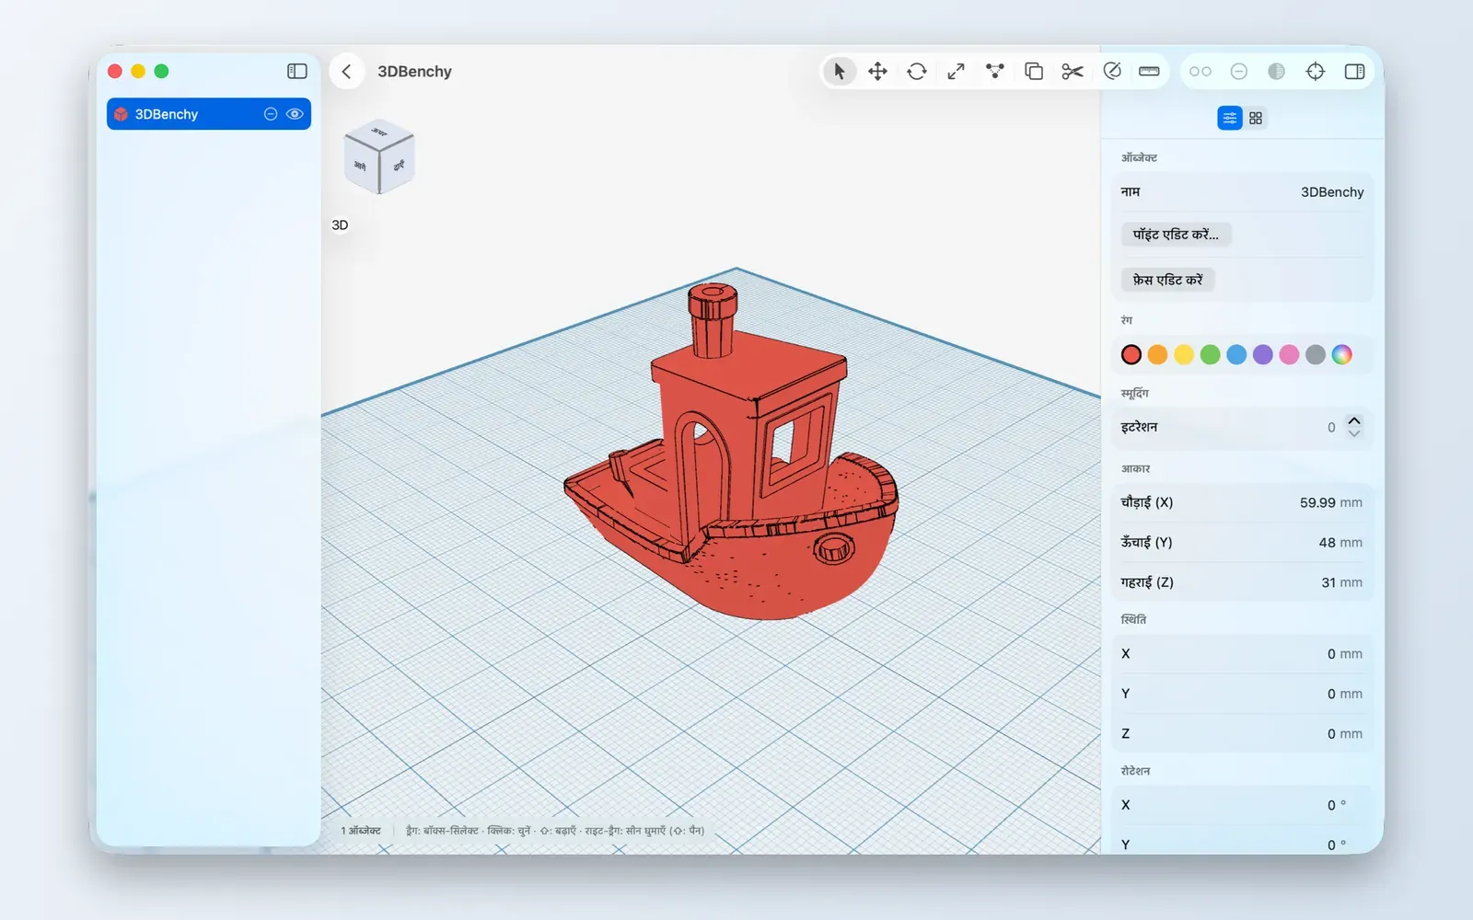The width and height of the screenshot is (1473, 920).
Task: Increase smoothing iterations with the up arrow
Action: (x=1354, y=420)
